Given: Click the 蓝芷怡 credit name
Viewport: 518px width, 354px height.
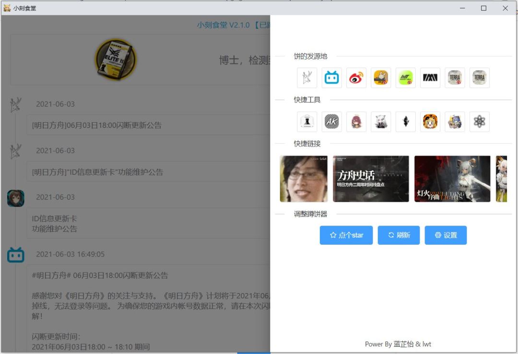Looking at the screenshot, I should pyautogui.click(x=403, y=344).
